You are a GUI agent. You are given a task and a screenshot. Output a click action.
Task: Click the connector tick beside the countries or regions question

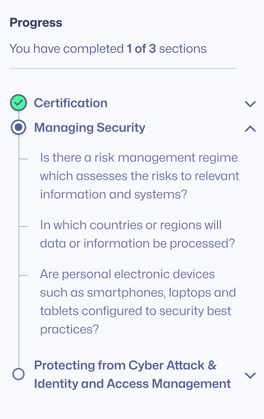(23, 226)
